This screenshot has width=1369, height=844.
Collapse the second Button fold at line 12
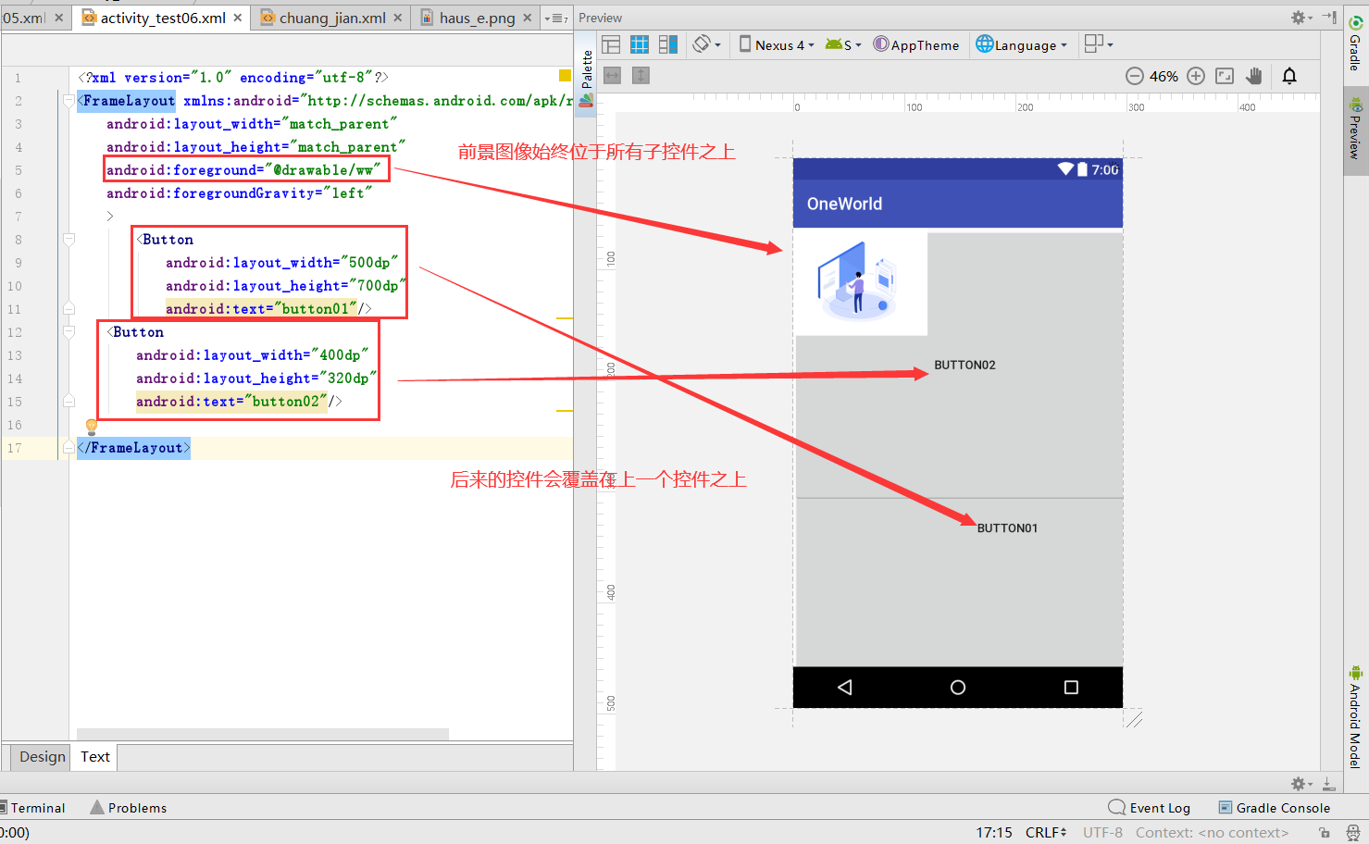[x=68, y=332]
